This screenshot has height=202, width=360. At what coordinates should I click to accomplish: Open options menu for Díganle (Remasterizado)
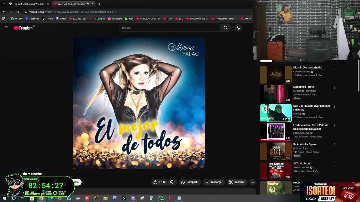point(334,68)
